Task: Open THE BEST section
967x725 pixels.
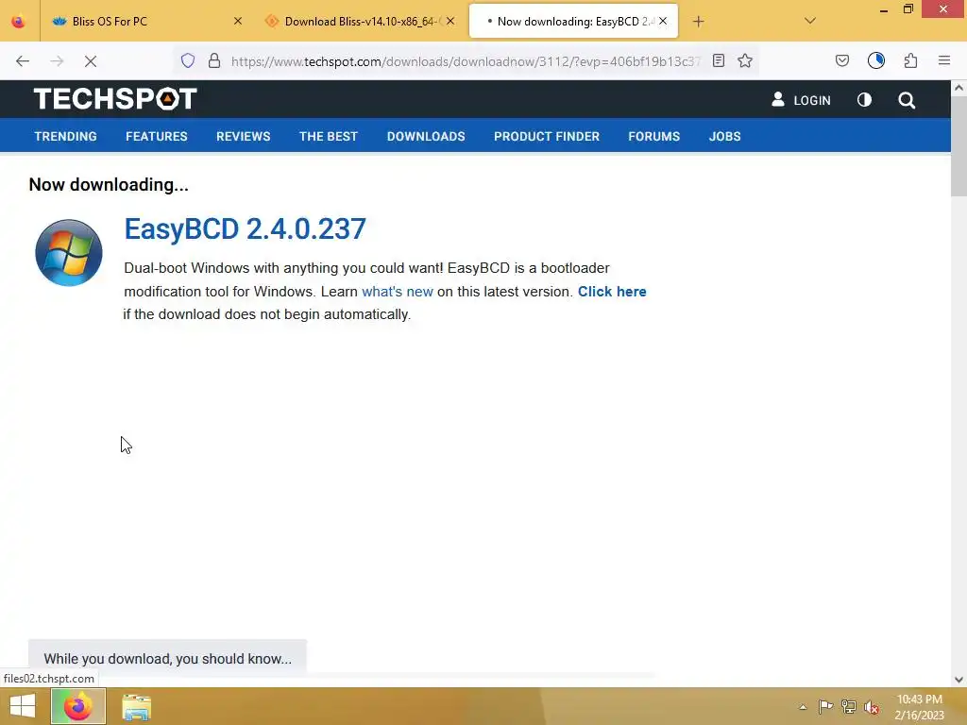Action: (x=329, y=136)
